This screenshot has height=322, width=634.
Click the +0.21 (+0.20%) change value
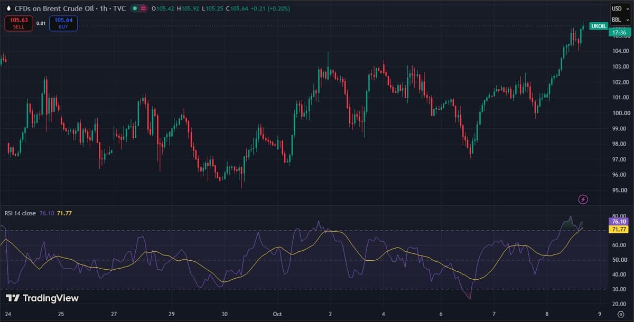point(272,9)
